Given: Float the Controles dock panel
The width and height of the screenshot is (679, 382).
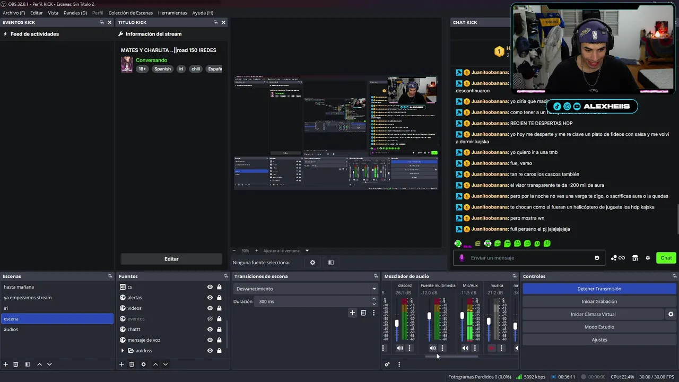Looking at the screenshot, I should coord(674,276).
